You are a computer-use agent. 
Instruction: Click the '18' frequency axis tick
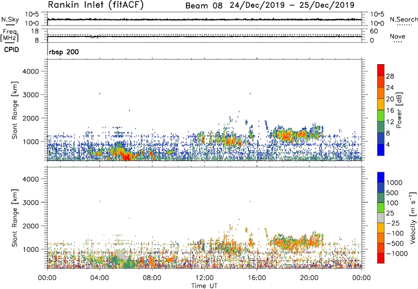[x=35, y=31]
